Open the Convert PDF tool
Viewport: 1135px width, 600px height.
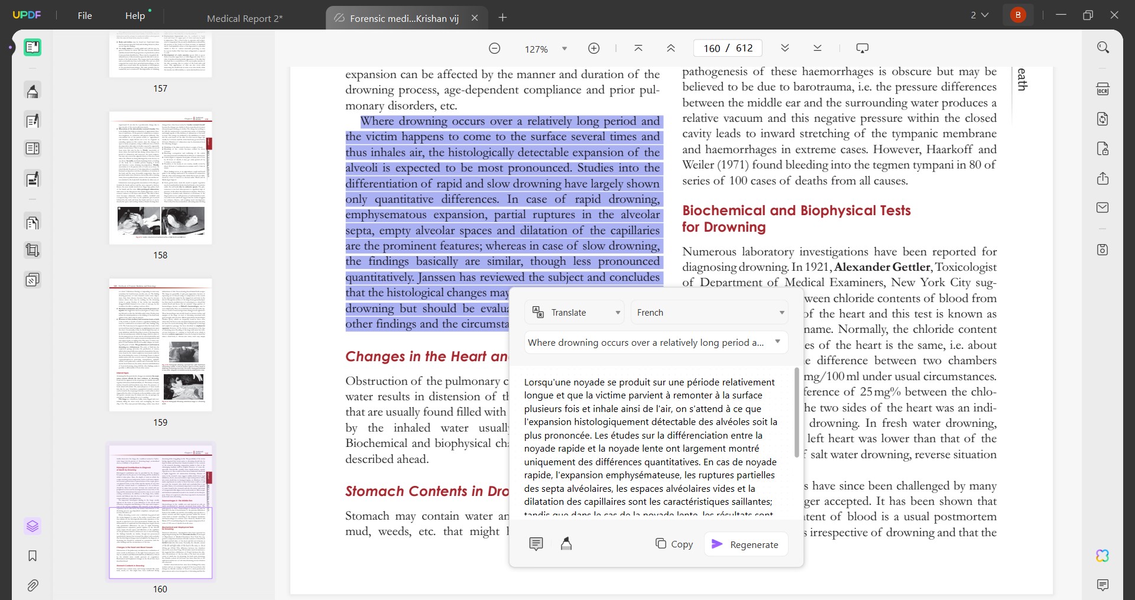[x=1103, y=119]
